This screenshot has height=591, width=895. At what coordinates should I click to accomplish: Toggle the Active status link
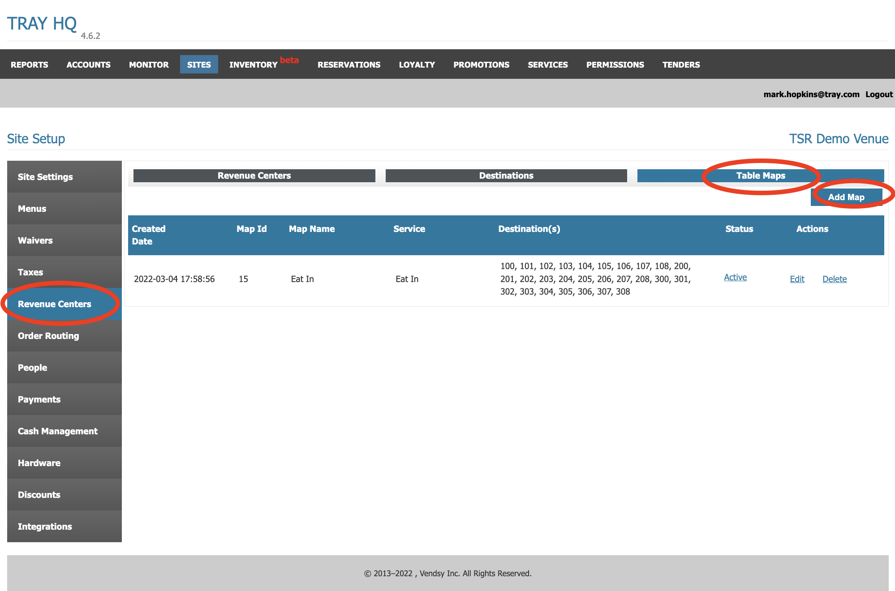pos(735,277)
